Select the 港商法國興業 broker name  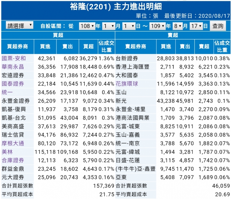133,118
